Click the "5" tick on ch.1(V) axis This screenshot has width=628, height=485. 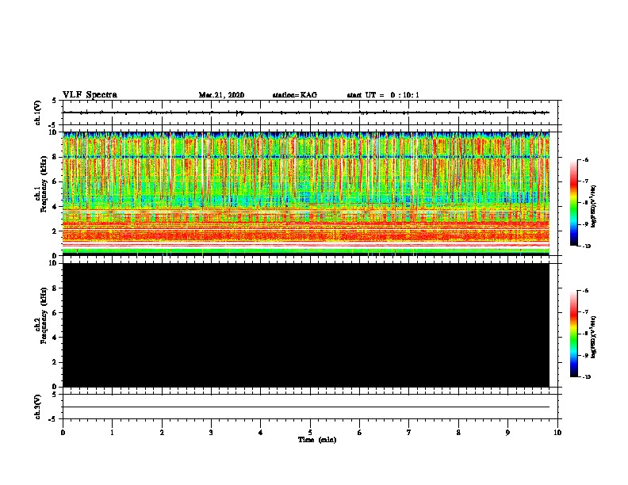(x=55, y=101)
